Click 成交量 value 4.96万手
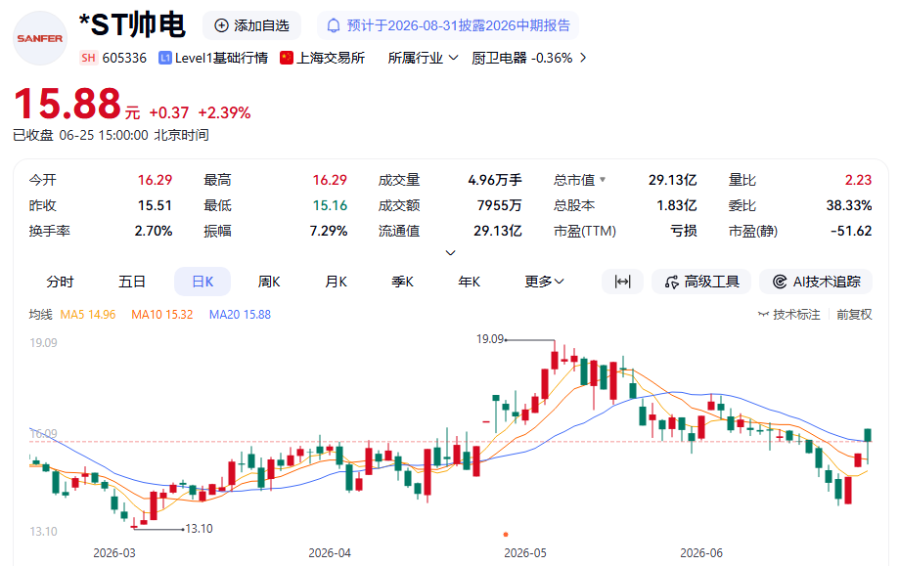The width and height of the screenshot is (899, 566). coord(495,180)
